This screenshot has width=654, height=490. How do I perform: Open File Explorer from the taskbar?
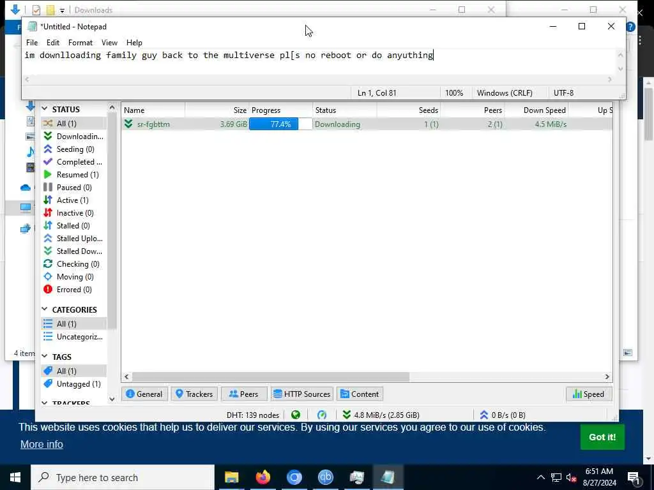coord(231,477)
